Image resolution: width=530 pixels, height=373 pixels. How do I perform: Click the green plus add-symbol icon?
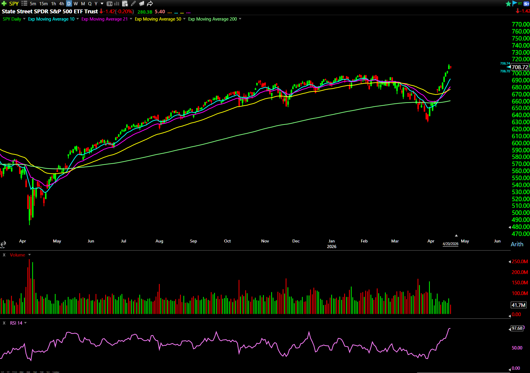[x=4, y=4]
